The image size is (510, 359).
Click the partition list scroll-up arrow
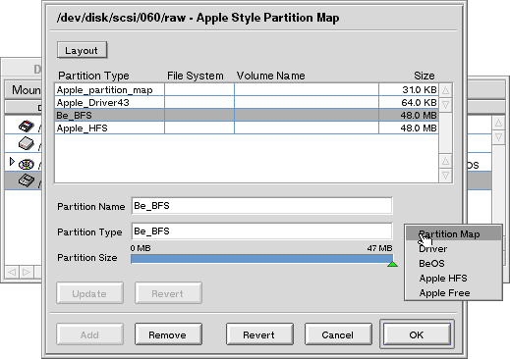point(445,90)
